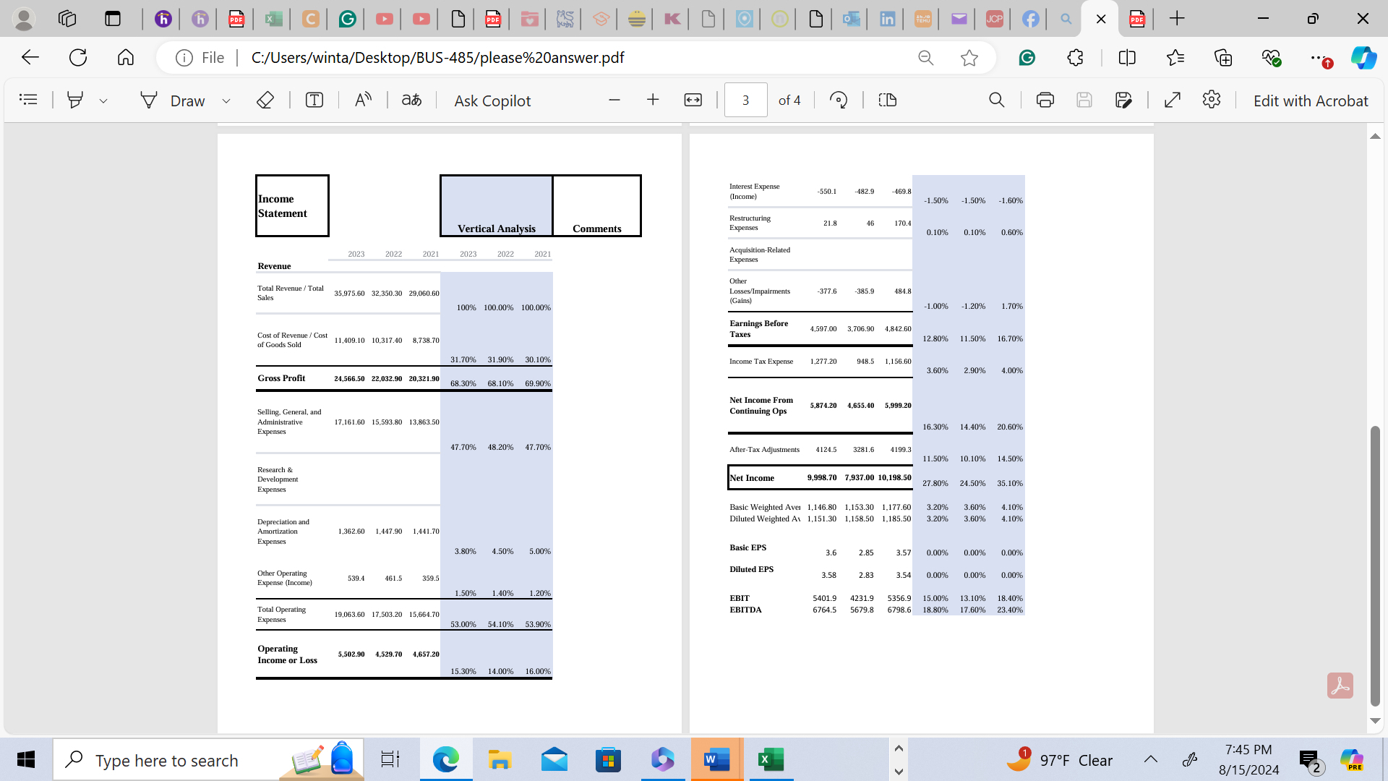1388x781 pixels.
Task: Open the Search tool icon in PDF viewer
Action: tap(995, 100)
